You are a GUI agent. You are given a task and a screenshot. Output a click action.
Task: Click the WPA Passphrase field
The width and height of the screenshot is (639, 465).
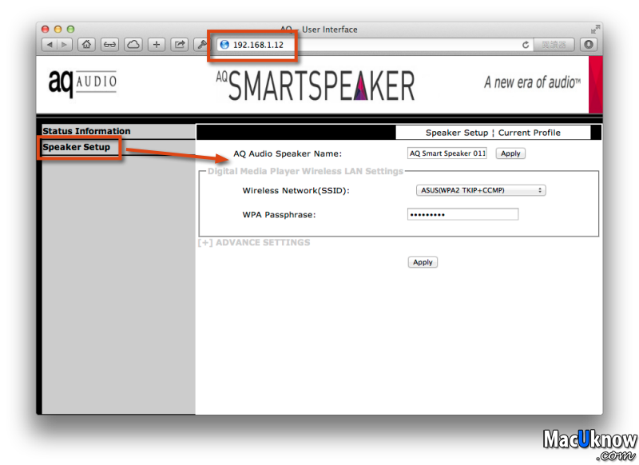tap(462, 214)
